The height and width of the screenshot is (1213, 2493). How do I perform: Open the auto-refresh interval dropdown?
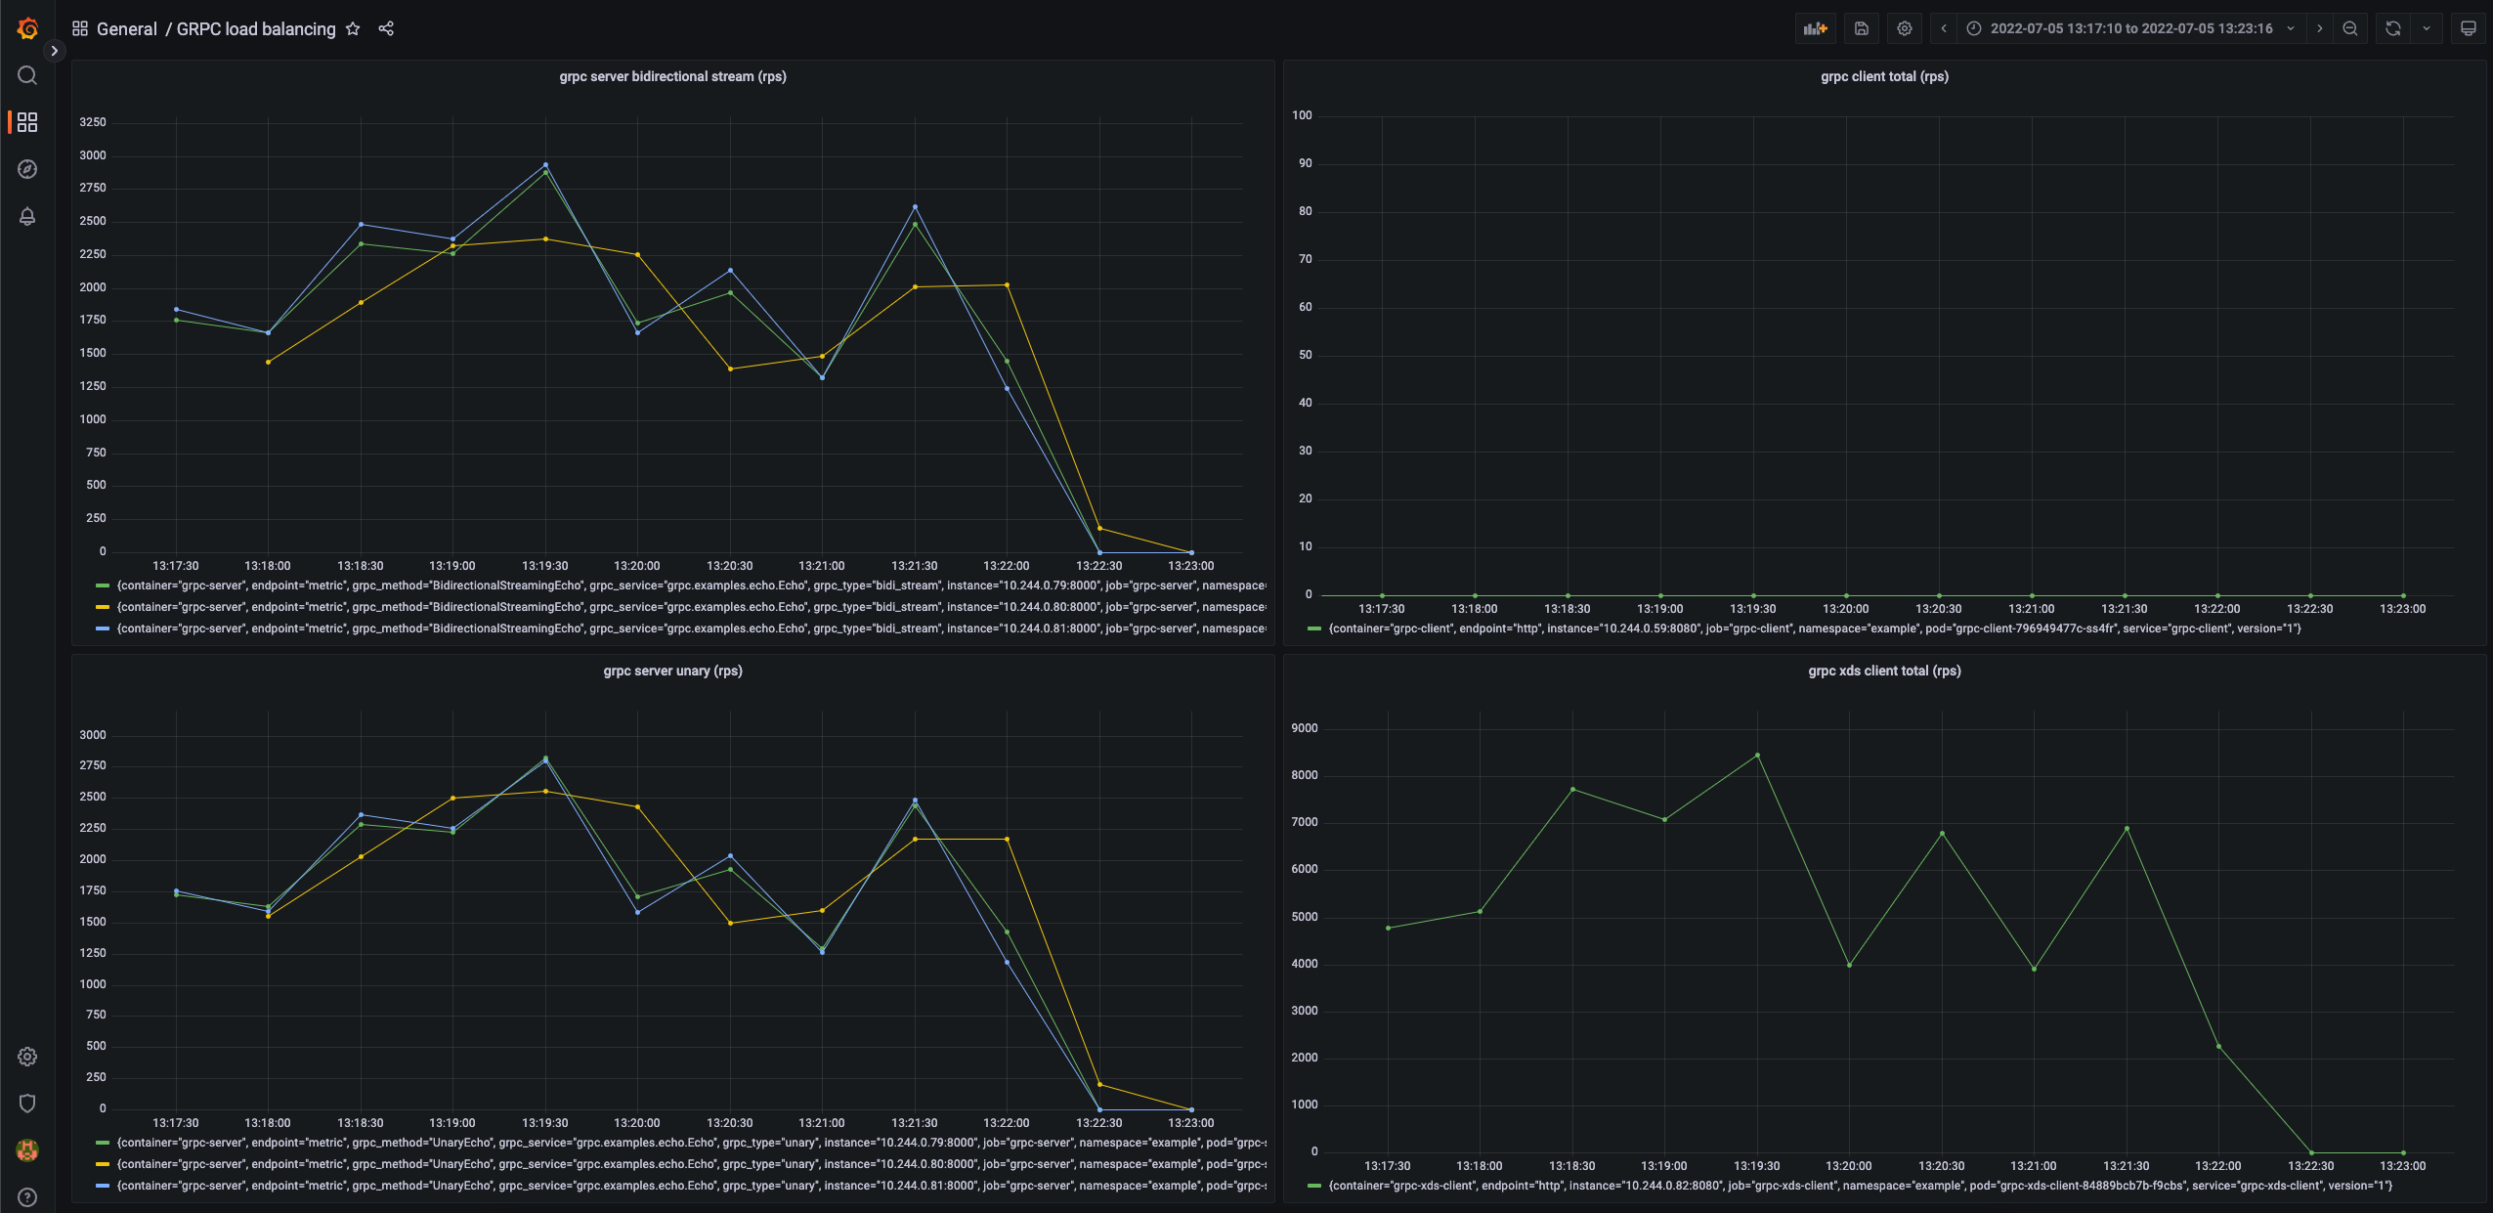[2427, 28]
